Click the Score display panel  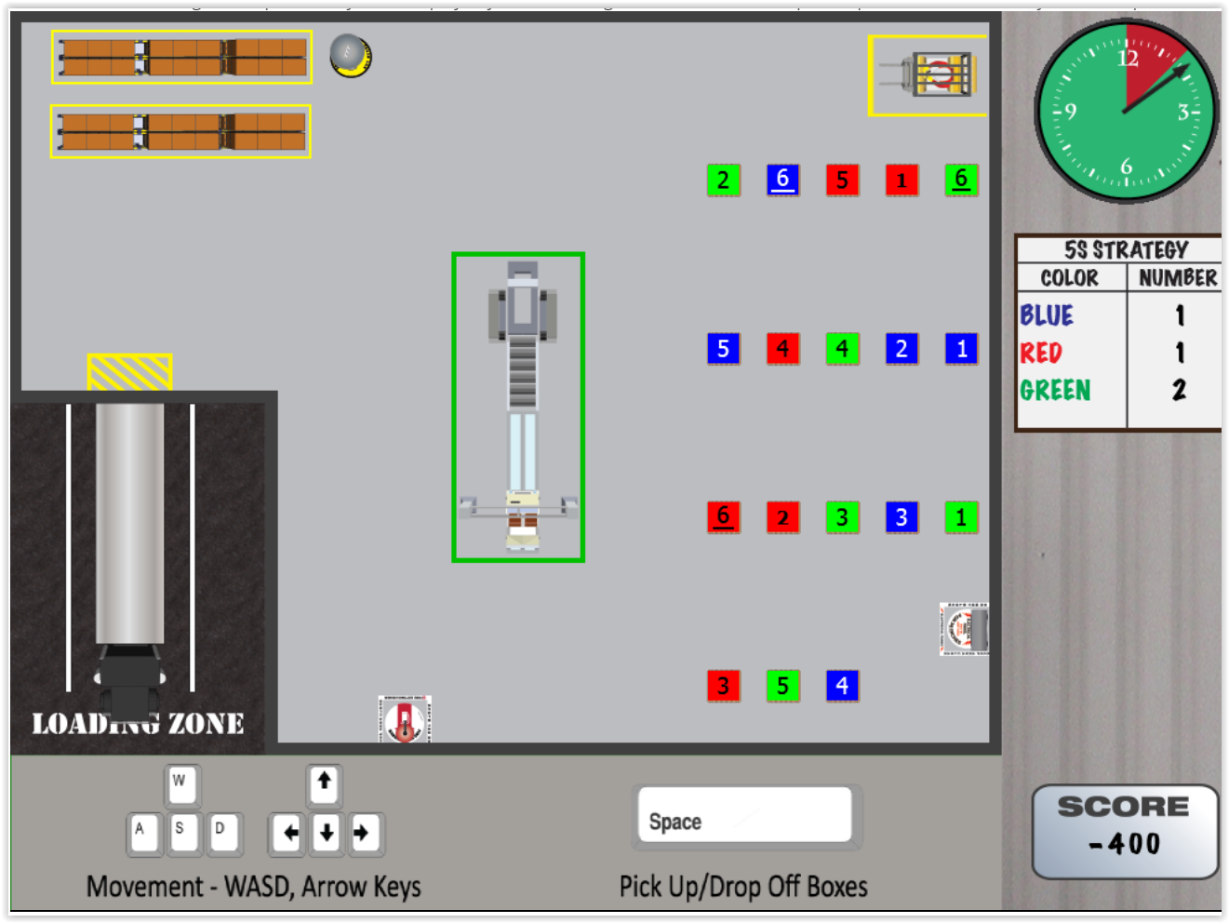[1124, 831]
